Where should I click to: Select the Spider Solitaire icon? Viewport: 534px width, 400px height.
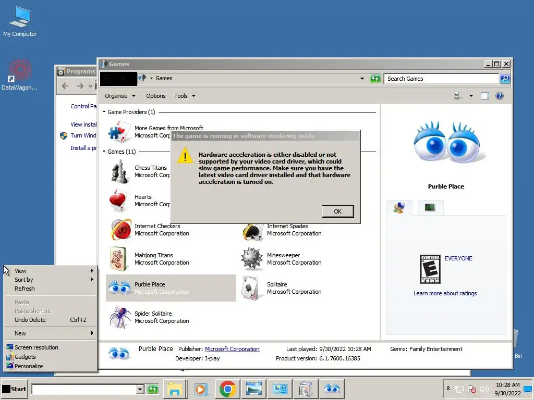pyautogui.click(x=120, y=317)
